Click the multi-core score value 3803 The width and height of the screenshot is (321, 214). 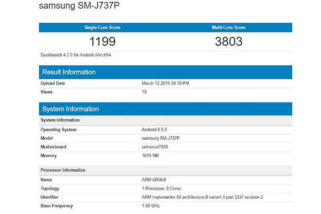point(229,41)
